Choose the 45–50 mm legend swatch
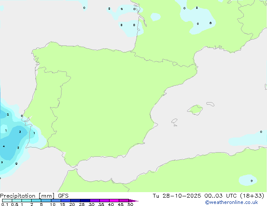This screenshot has height=206, width=267. 124,201
